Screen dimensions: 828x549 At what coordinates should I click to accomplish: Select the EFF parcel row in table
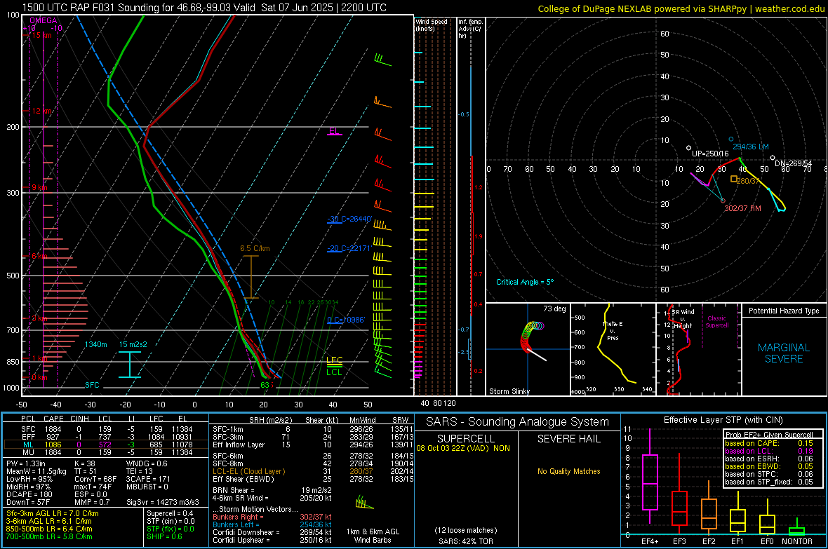(105, 437)
